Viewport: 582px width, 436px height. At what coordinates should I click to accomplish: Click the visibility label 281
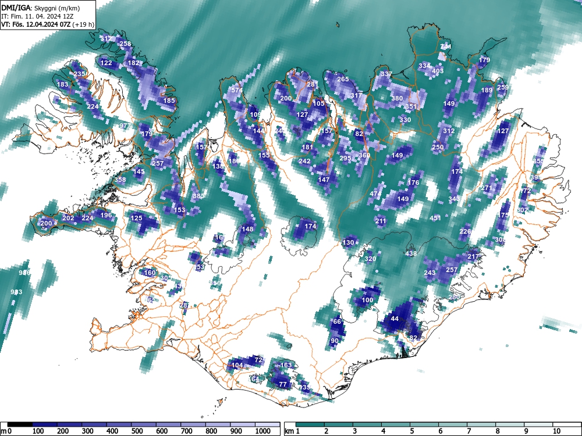pyautogui.click(x=313, y=84)
